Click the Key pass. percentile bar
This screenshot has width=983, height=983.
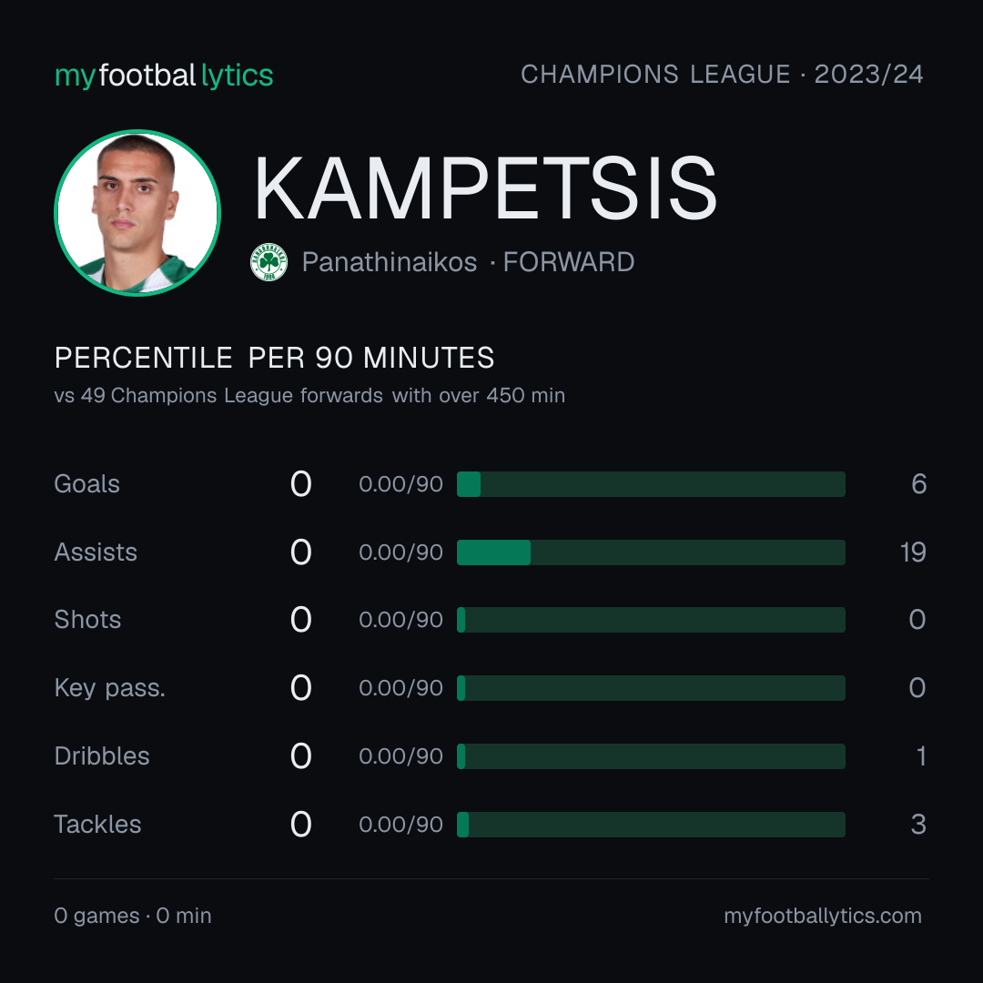pyautogui.click(x=651, y=688)
